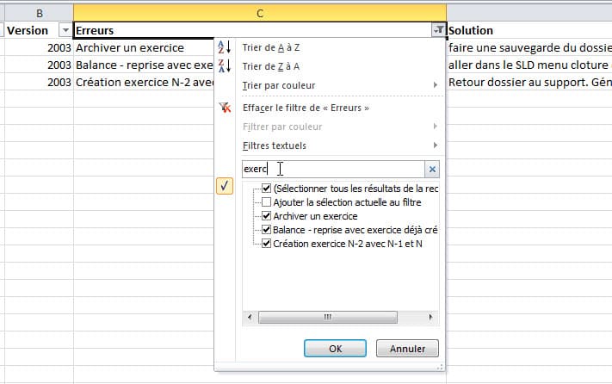Image resolution: width=612 pixels, height=384 pixels.
Task: Click the filter search text field
Action: (333, 170)
